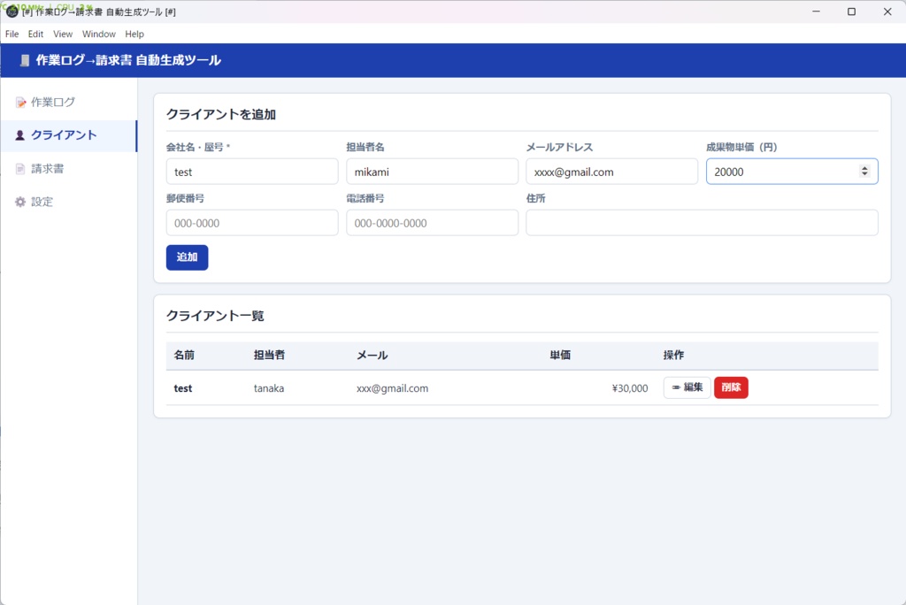Increase 成果物単価 using the spinner up arrow

pos(864,167)
